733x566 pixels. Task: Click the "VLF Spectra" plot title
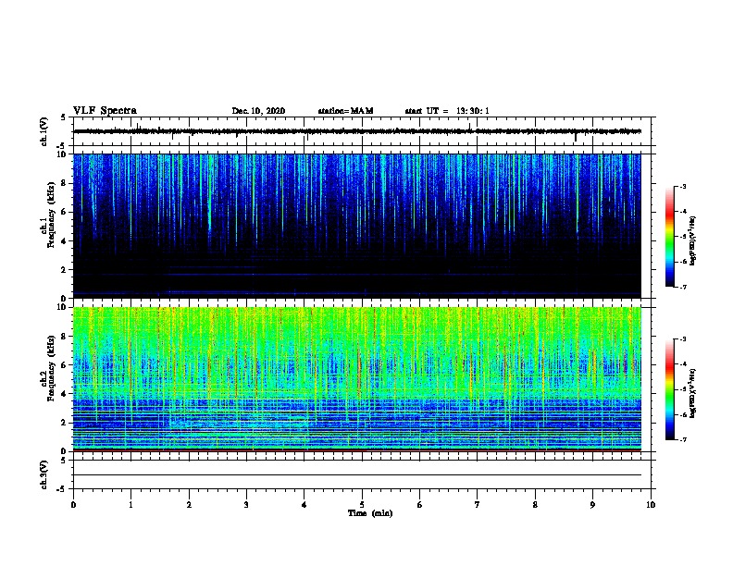[105, 111]
